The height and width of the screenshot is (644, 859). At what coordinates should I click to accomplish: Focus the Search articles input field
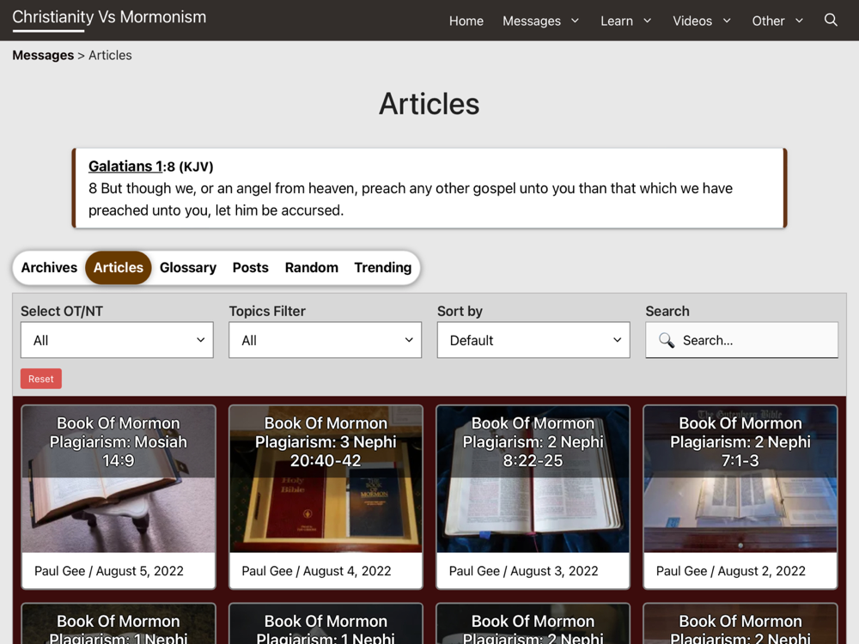pyautogui.click(x=742, y=340)
